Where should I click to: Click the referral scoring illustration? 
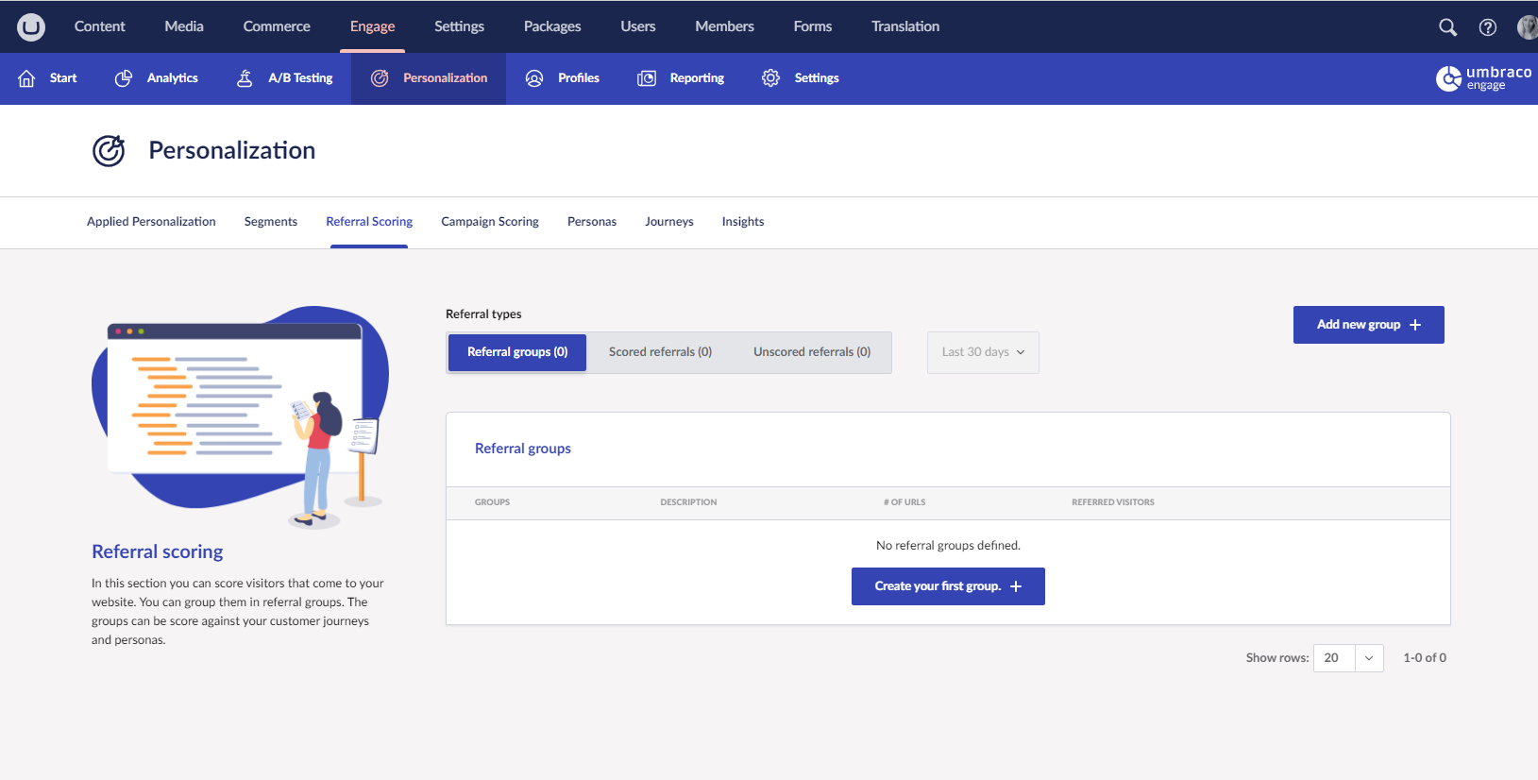coord(241,416)
